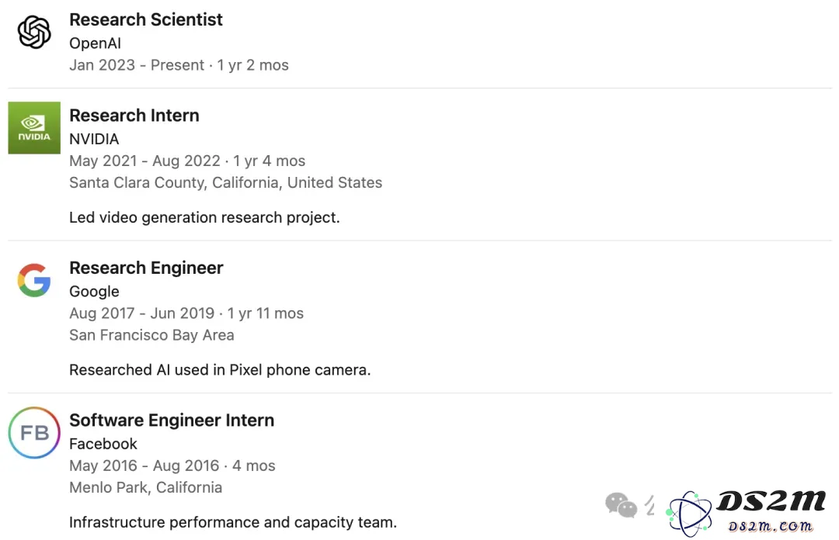The width and height of the screenshot is (839, 540).
Task: Click the DS2M atom logo icon
Action: coord(689,514)
